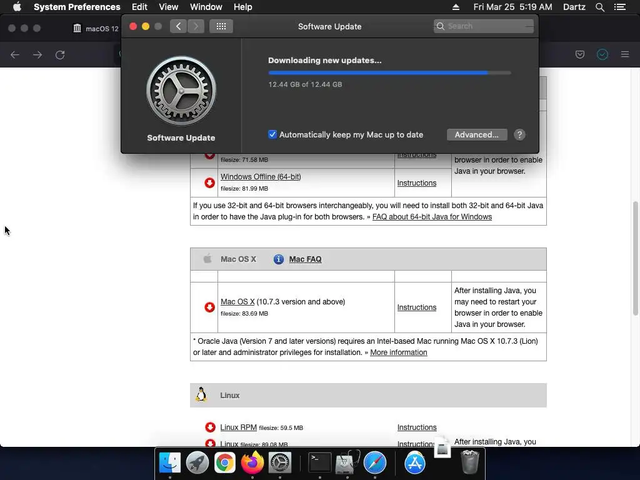Click red download icon for Windows Offline 64-bit
This screenshot has height=480, width=640.
point(210,182)
